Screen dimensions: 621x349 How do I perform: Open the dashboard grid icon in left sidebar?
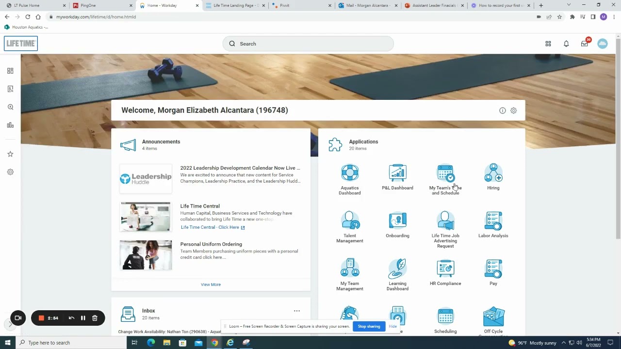(10, 71)
